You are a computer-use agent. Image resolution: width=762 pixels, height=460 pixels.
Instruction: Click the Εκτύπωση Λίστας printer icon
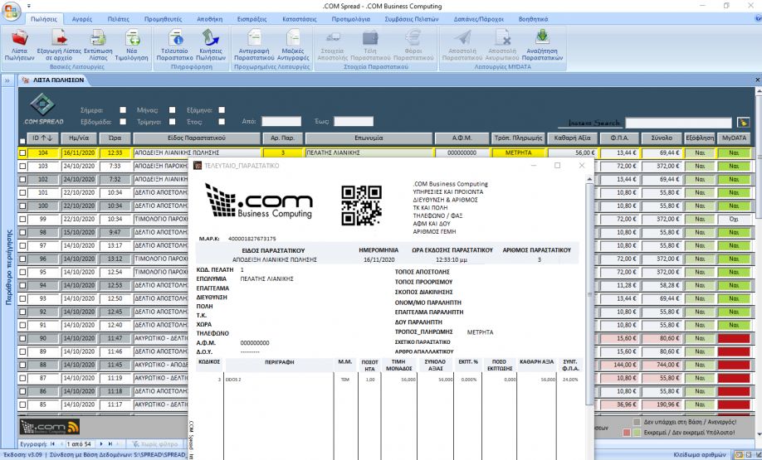pyautogui.click(x=98, y=37)
